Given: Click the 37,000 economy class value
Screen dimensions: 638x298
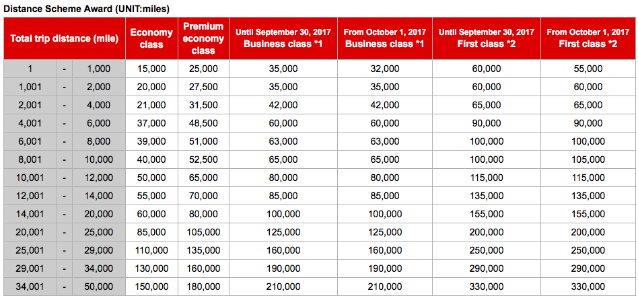Looking at the screenshot, I should [x=151, y=123].
